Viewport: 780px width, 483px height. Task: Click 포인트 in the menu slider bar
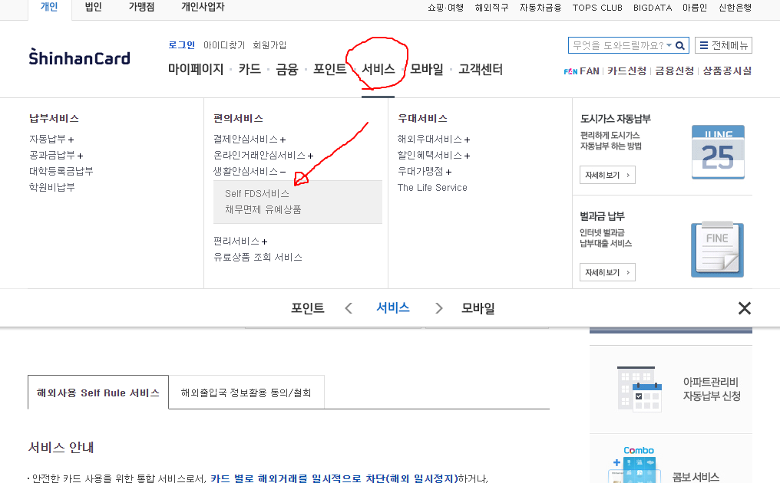[307, 308]
